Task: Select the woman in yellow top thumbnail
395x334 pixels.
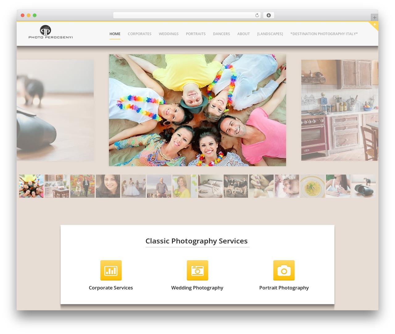Action: tap(185, 186)
